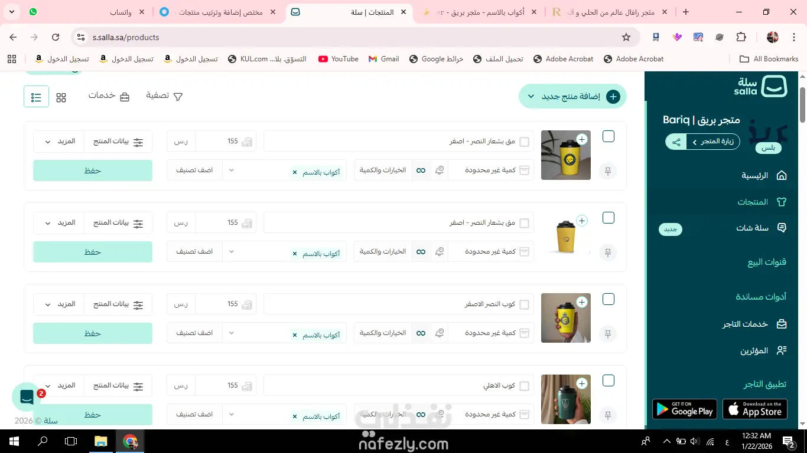Open a new browser tab
Viewport: 807px width, 453px height.
coord(685,12)
